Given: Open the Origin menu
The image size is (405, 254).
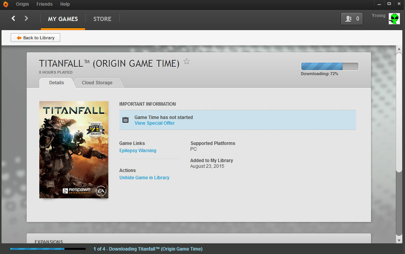Looking at the screenshot, I should [22, 4].
